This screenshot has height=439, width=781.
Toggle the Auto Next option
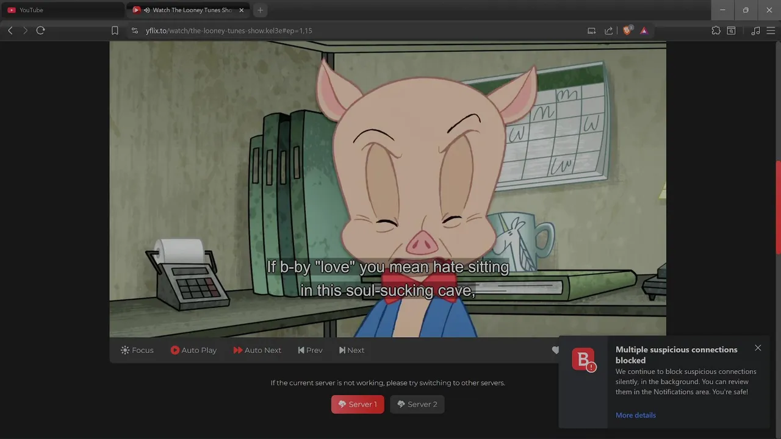point(257,350)
